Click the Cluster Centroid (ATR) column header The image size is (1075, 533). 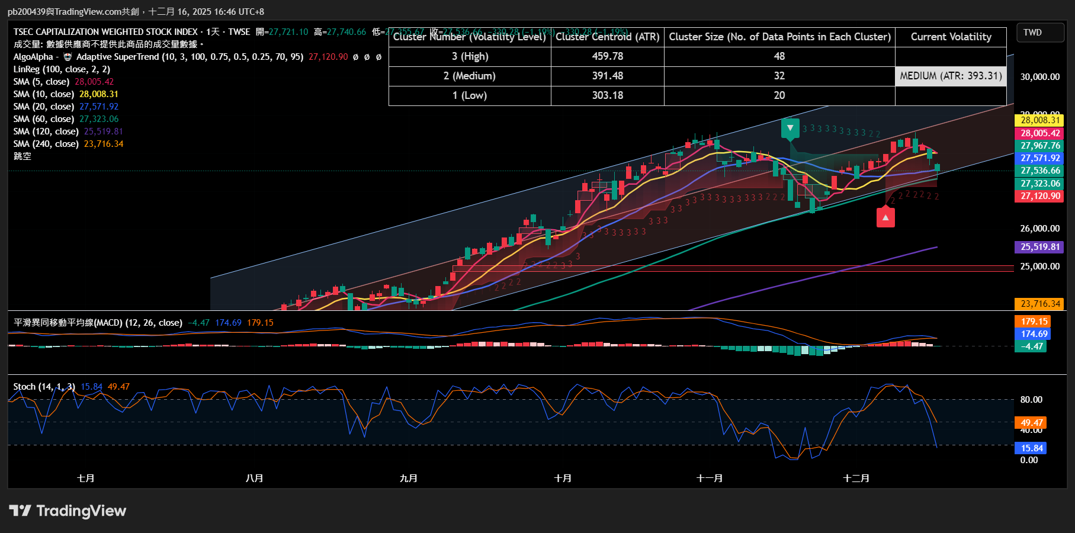click(x=608, y=37)
